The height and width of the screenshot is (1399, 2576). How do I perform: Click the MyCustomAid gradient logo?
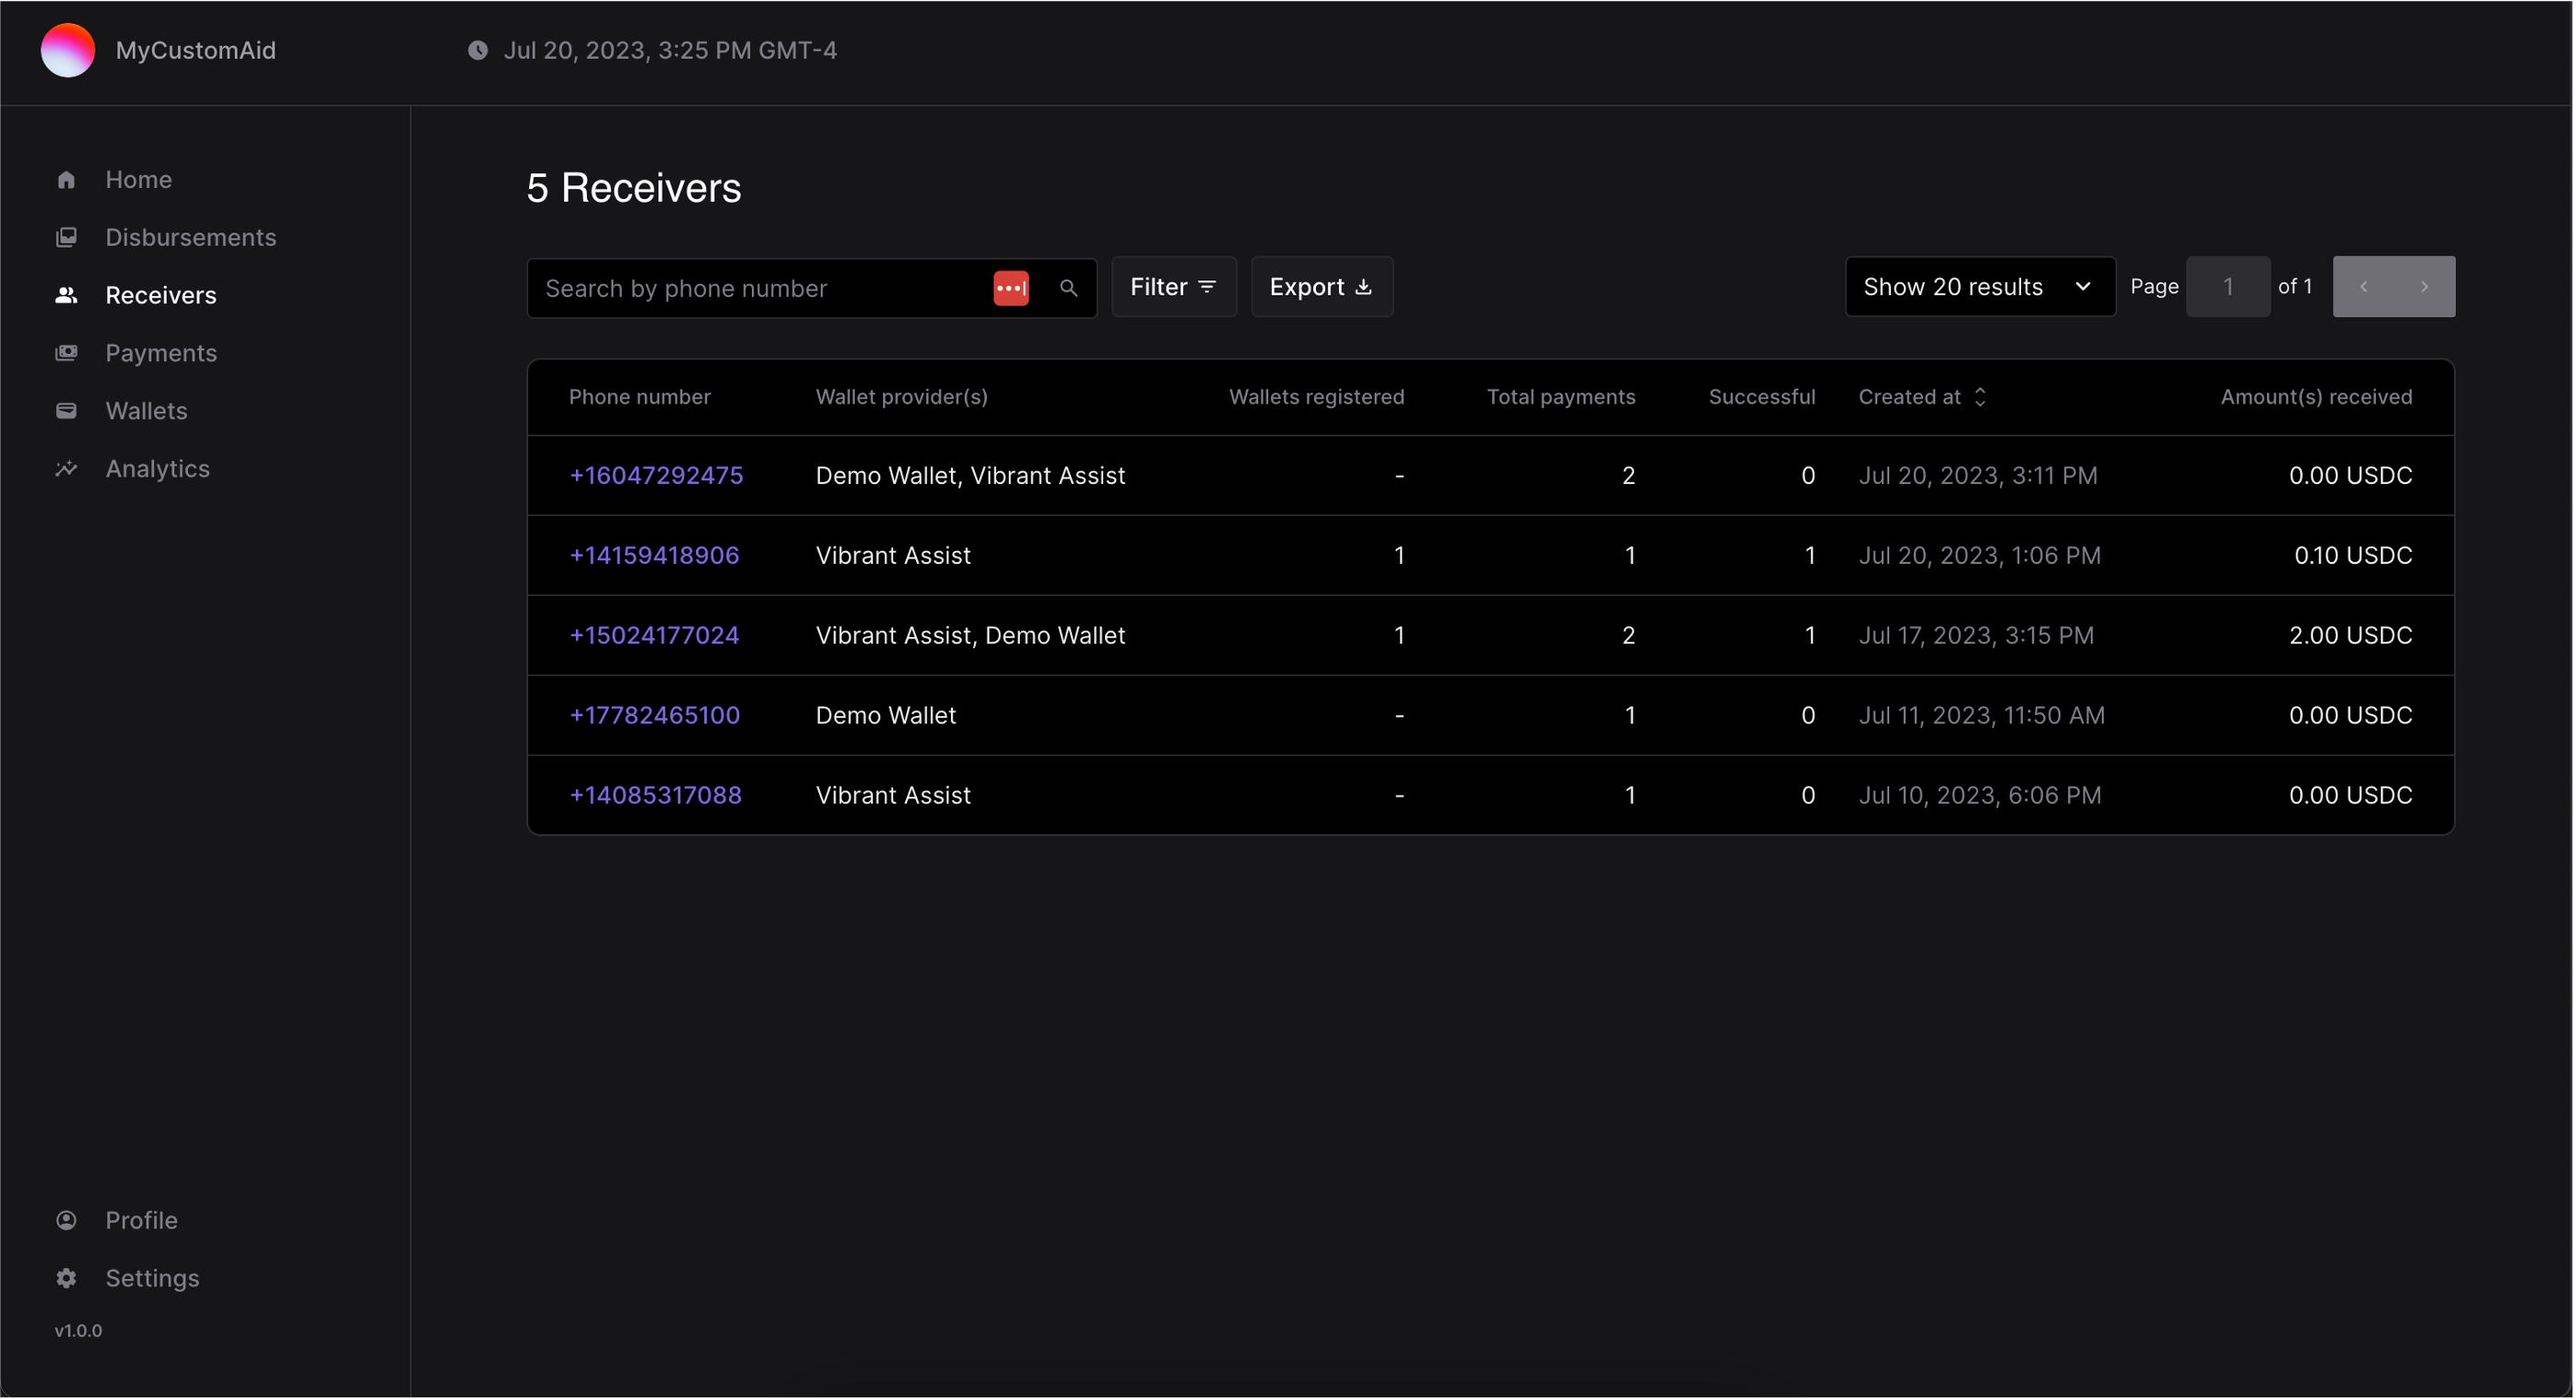pos(67,50)
